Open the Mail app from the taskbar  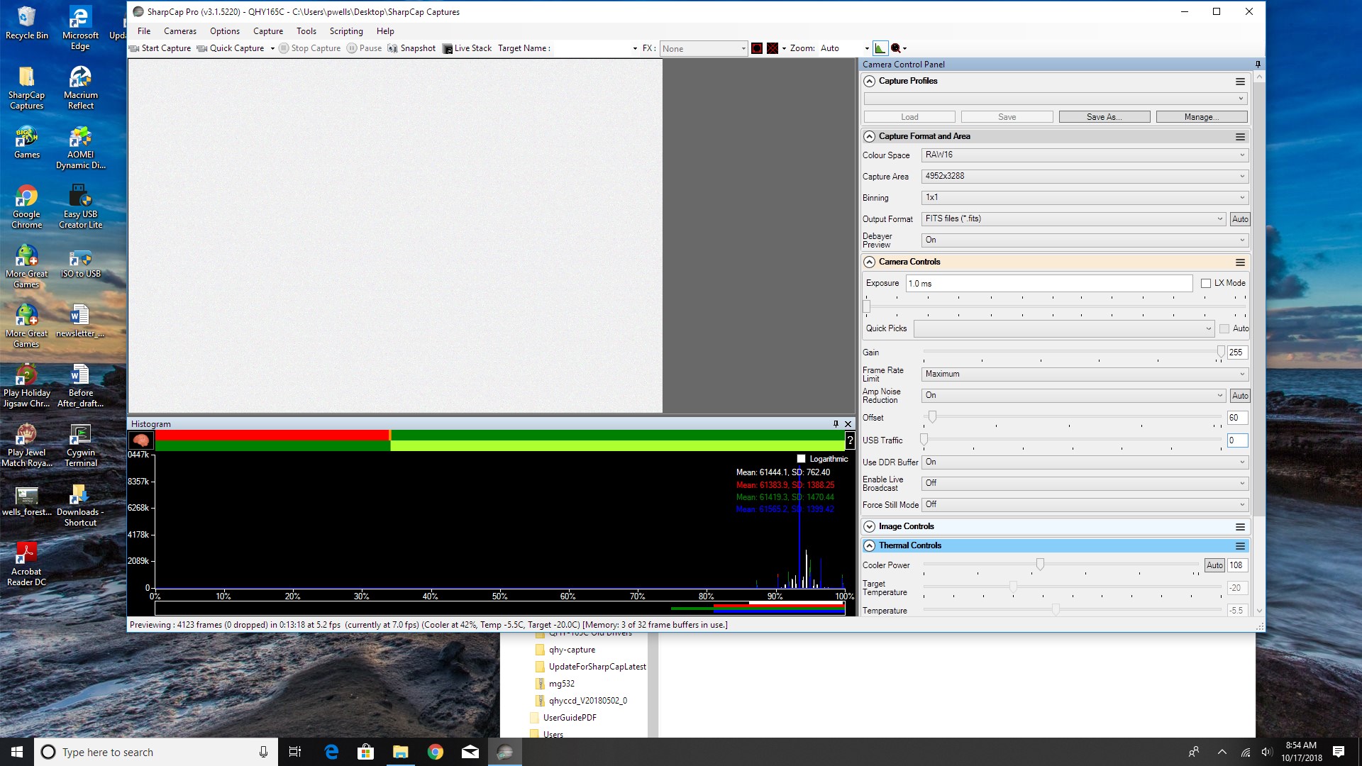(x=470, y=752)
